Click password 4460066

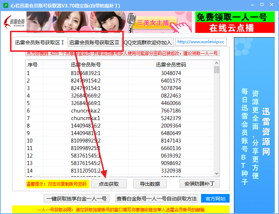[171, 103]
